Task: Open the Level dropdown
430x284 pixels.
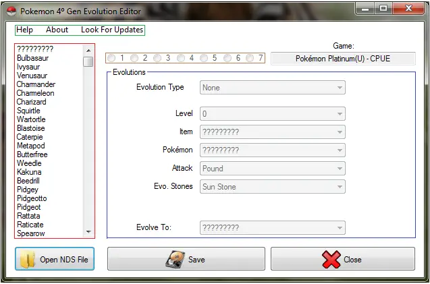Action: click(273, 114)
